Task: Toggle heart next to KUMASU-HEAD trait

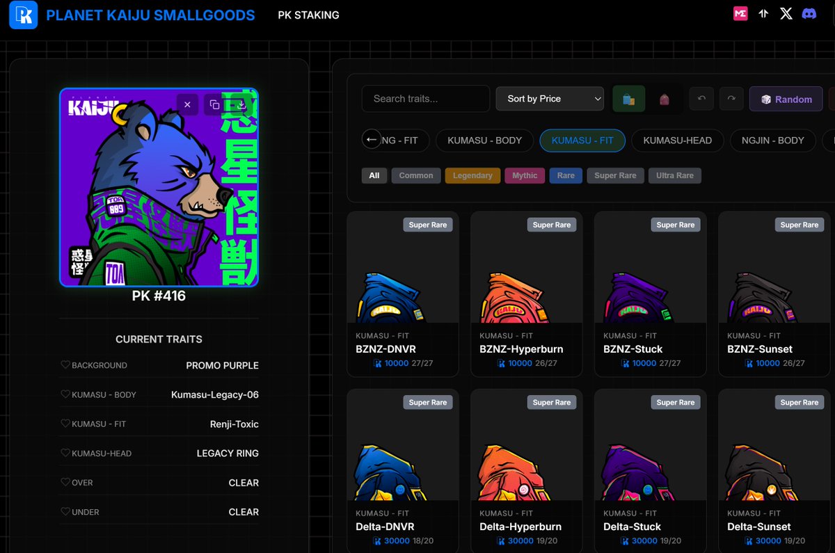Action: 65,453
